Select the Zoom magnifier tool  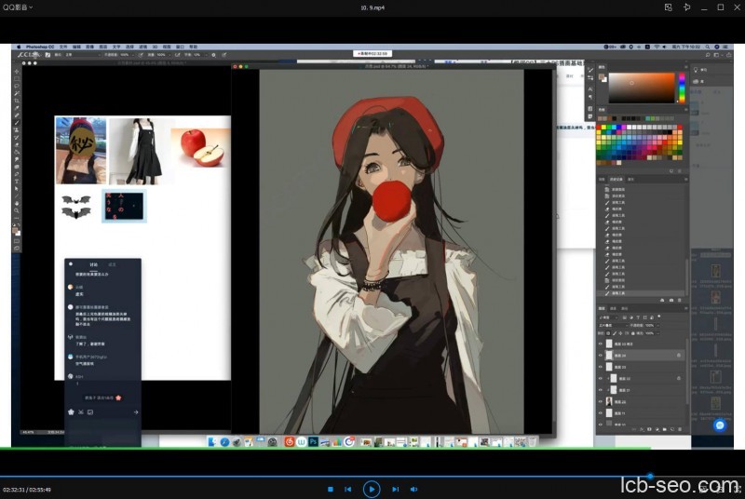tap(17, 210)
